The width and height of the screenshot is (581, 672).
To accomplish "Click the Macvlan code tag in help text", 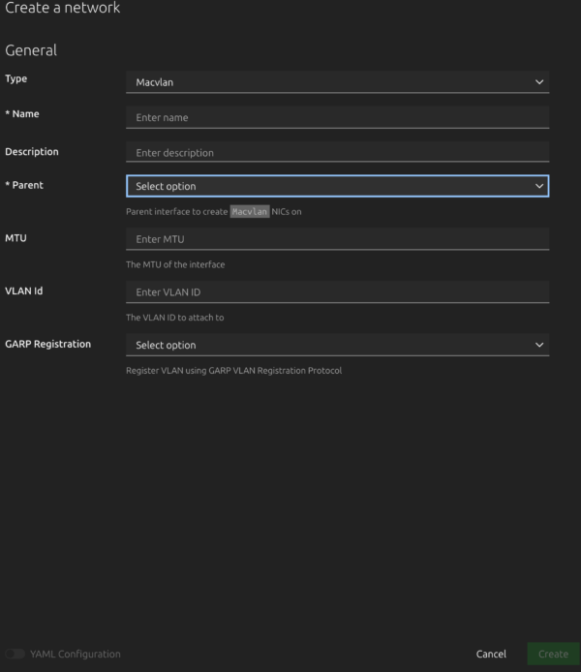I will point(249,211).
